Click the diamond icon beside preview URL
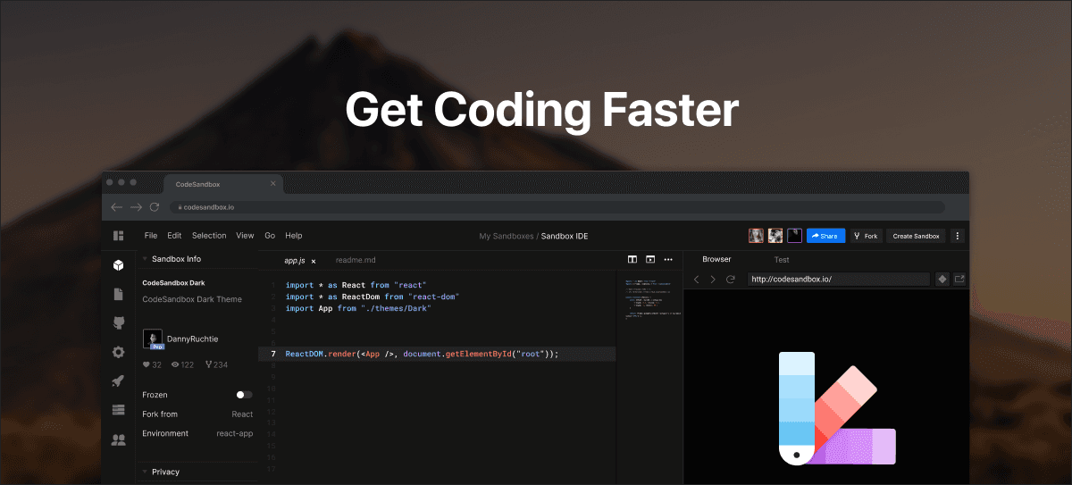The image size is (1072, 485). [942, 280]
